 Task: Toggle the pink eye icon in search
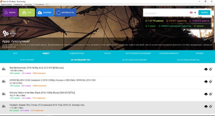(191, 12)
